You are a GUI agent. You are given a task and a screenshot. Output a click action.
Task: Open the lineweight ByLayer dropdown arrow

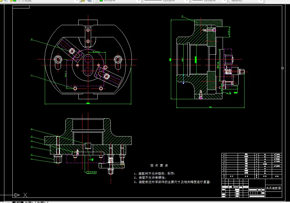point(225,1)
